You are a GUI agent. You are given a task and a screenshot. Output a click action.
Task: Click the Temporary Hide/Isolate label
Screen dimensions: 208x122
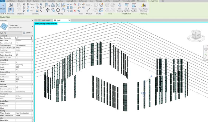click(46, 23)
